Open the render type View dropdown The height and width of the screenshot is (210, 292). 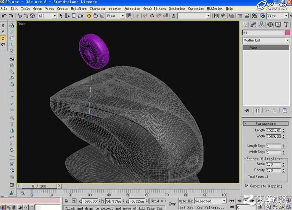coord(286,16)
